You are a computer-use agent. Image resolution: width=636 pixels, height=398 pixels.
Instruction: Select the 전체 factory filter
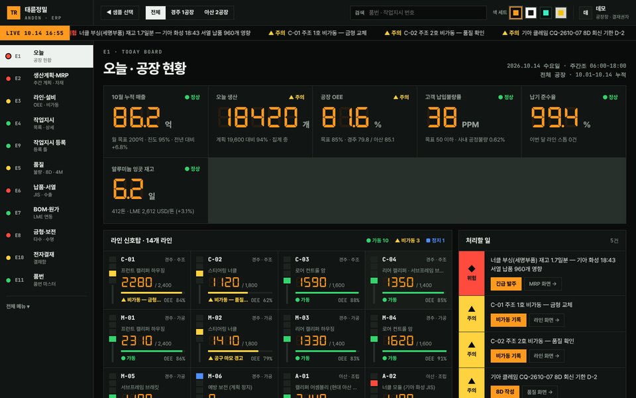[156, 13]
